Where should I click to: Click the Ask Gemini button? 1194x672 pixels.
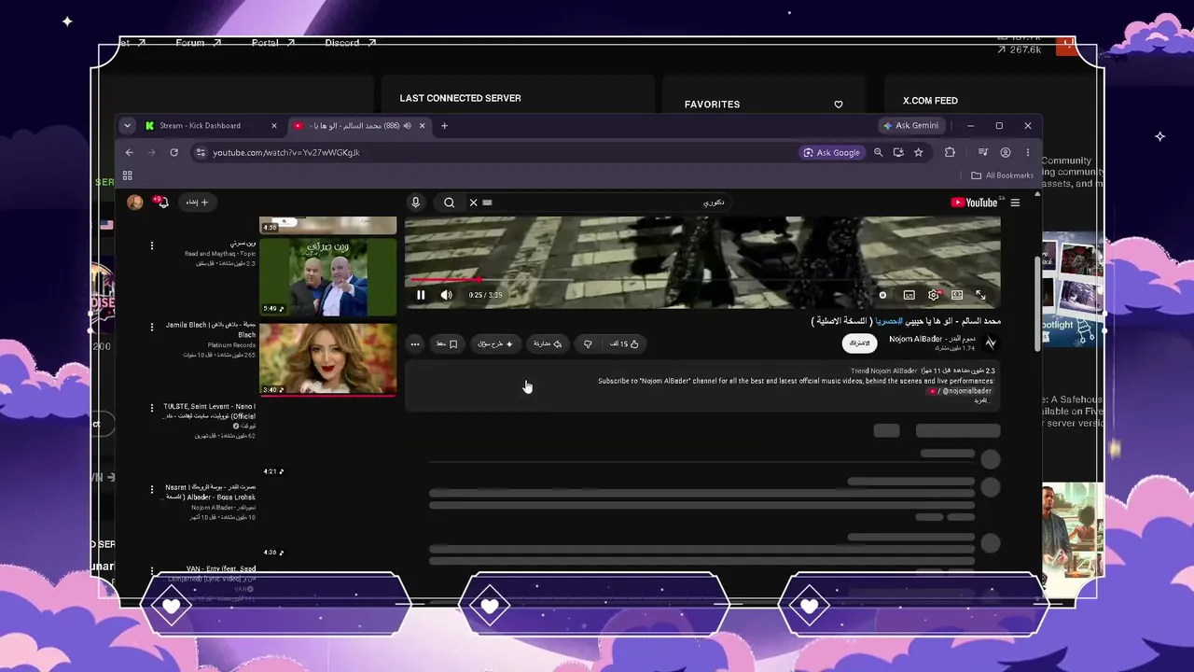click(x=911, y=126)
